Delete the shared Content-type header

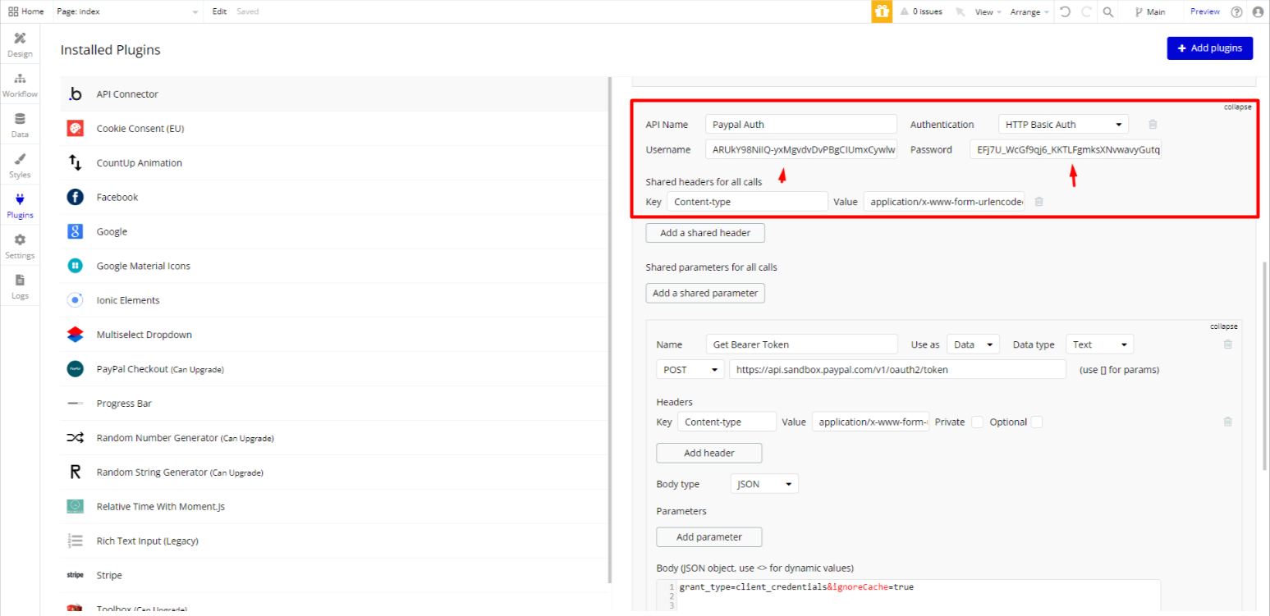click(1038, 202)
